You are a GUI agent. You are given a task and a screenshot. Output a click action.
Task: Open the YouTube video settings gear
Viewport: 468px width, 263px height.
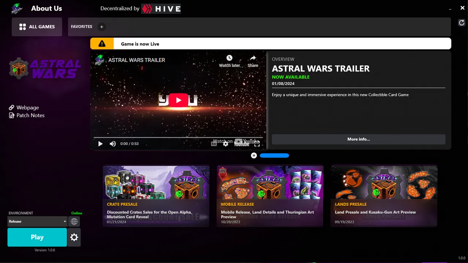coord(226,144)
